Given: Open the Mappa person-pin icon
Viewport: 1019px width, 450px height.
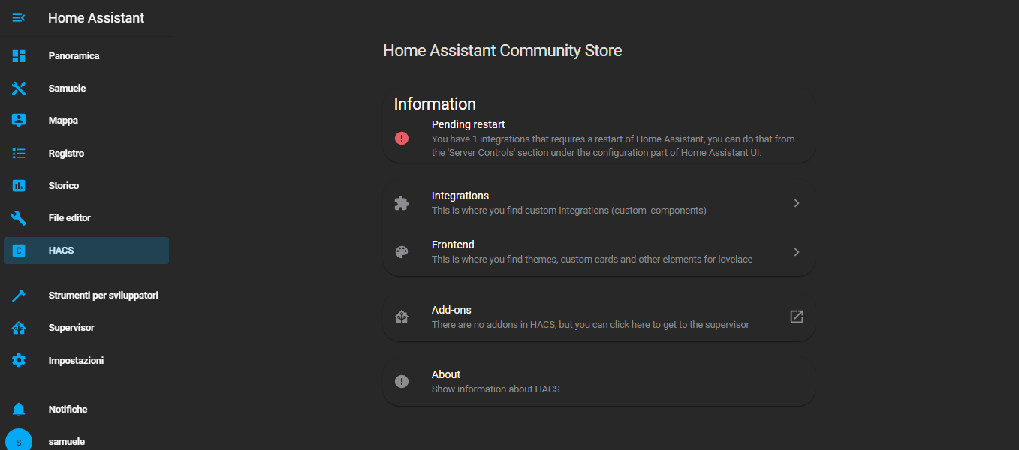Looking at the screenshot, I should pyautogui.click(x=19, y=121).
